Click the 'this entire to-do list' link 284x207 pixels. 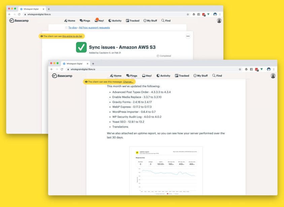click(x=72, y=36)
